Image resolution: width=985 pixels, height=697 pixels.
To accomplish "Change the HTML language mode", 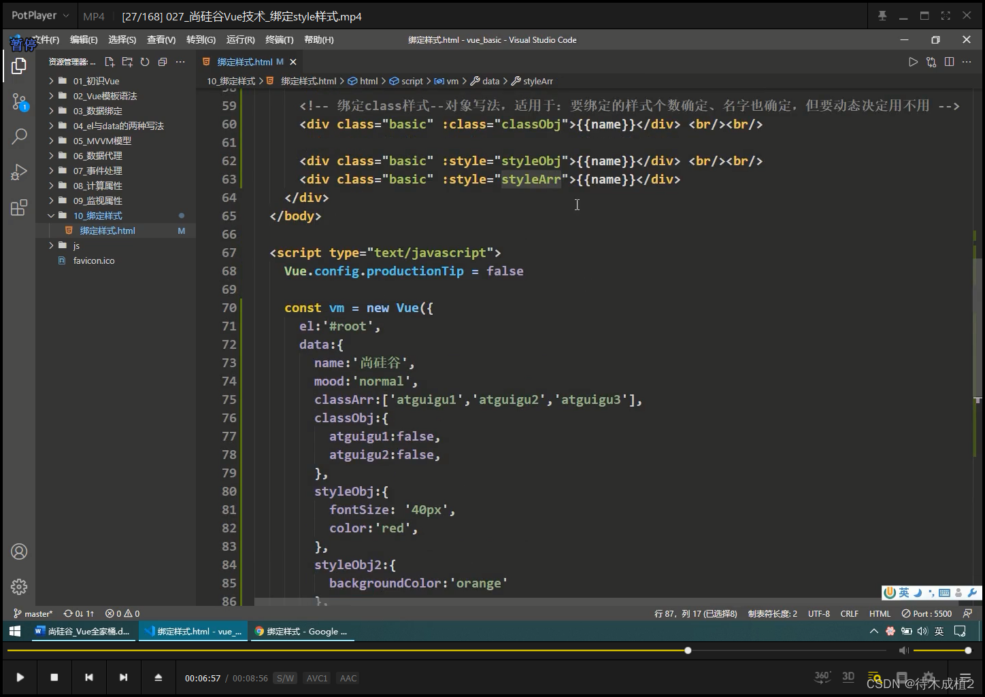I will [880, 613].
